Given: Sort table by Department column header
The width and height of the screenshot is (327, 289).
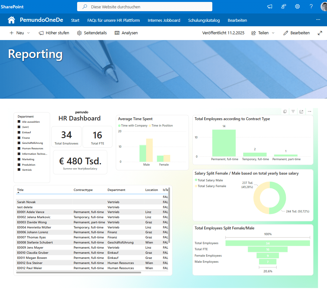Looking at the screenshot, I should click(x=116, y=190).
